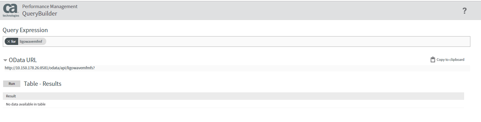Viewport: 481px width, 122px height.
Task: Click the 'No data available in table' row
Action: coord(233,104)
